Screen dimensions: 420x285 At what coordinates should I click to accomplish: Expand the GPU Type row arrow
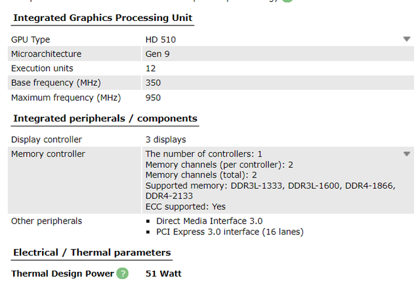pos(407,39)
